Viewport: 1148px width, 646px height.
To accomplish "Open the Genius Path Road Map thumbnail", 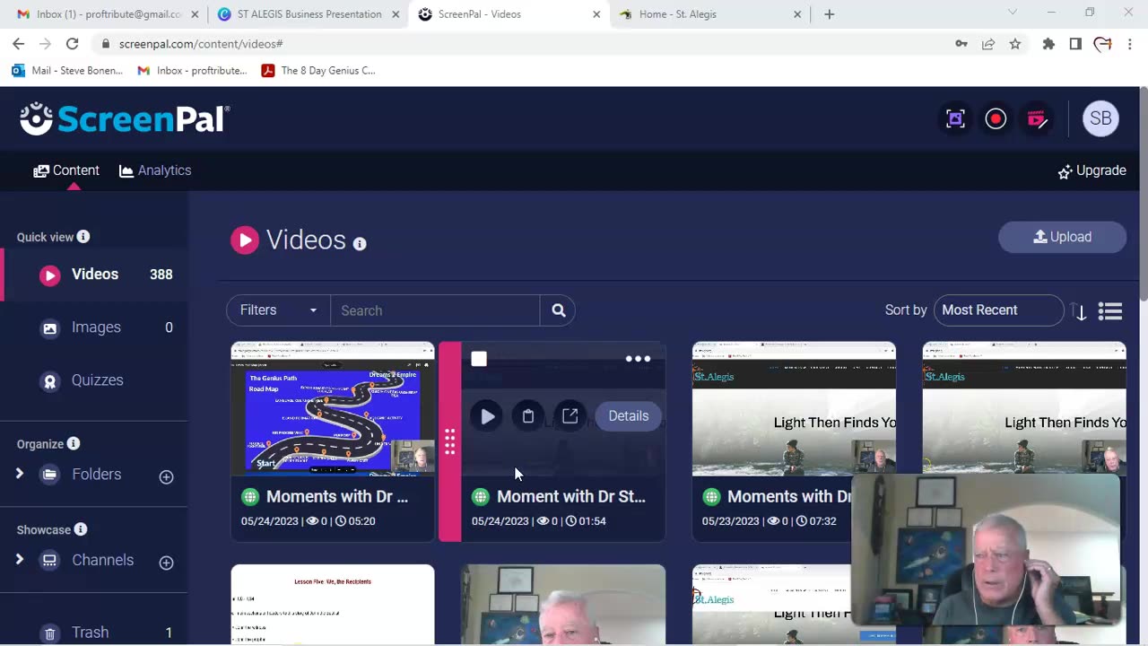I will [x=333, y=409].
